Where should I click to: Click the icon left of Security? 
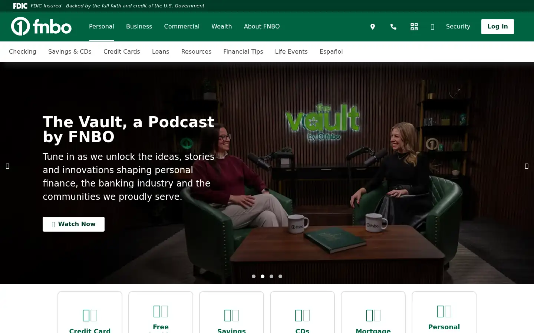432,27
